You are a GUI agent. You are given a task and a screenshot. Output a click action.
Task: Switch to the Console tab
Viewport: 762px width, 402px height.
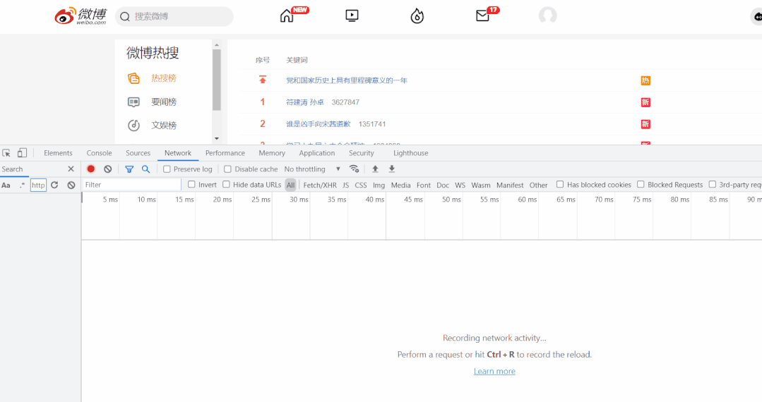pyautogui.click(x=99, y=153)
